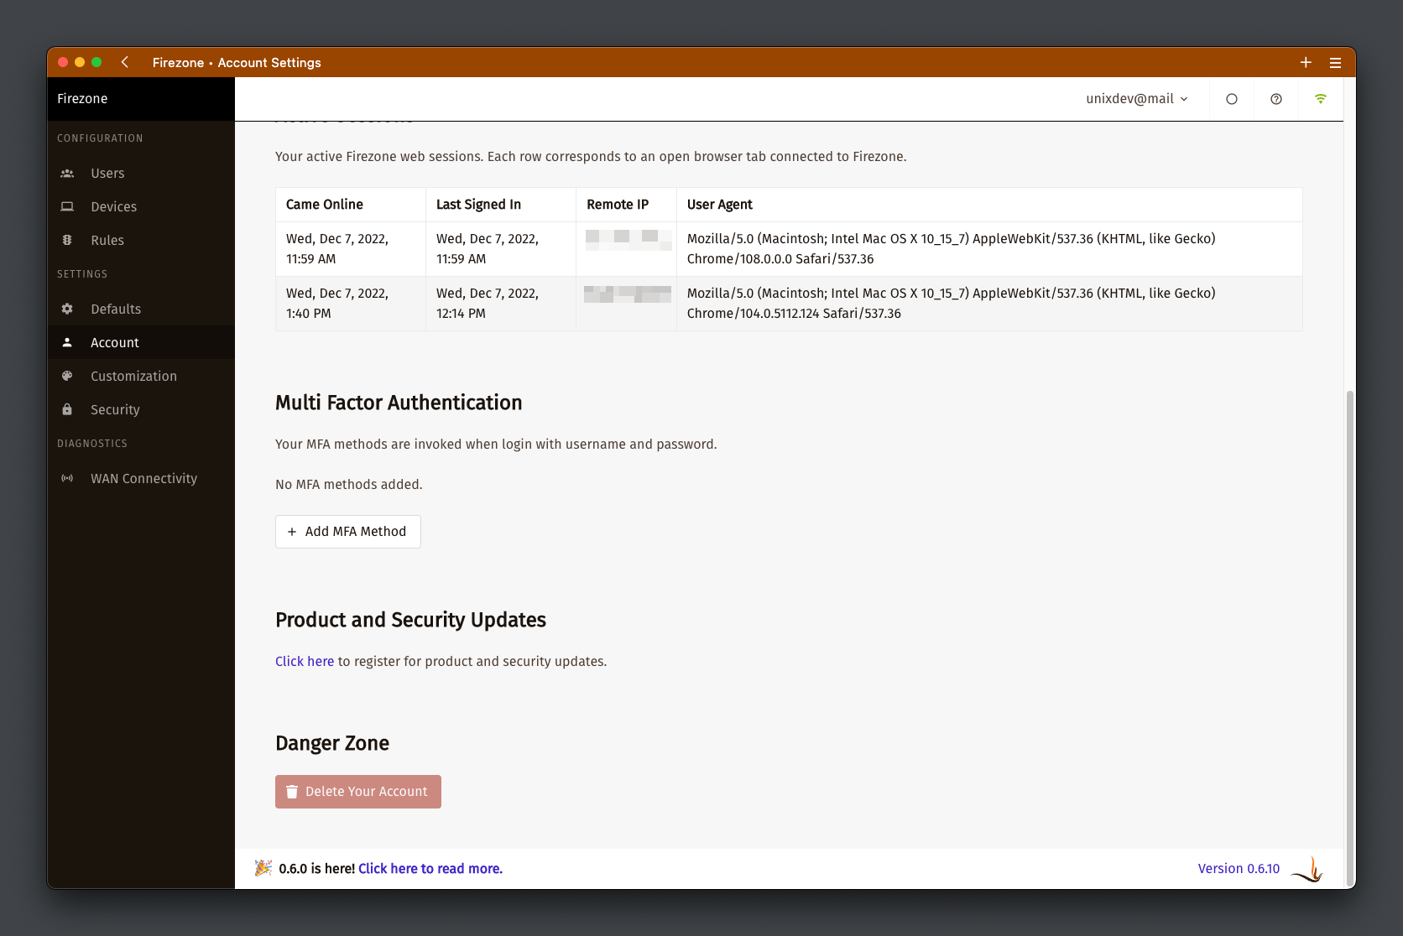Click the circle icon in top header
Image resolution: width=1403 pixels, height=936 pixels.
coord(1232,99)
